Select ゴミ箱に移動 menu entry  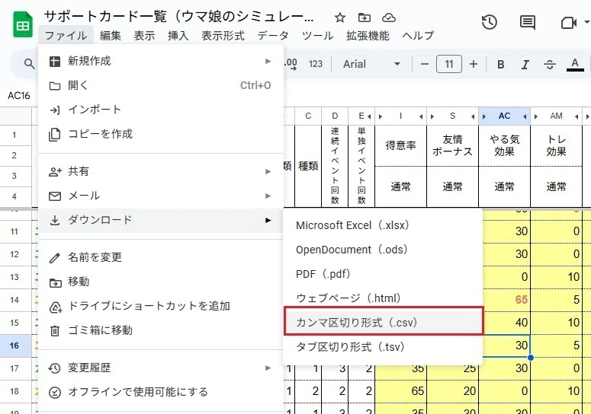point(161,330)
